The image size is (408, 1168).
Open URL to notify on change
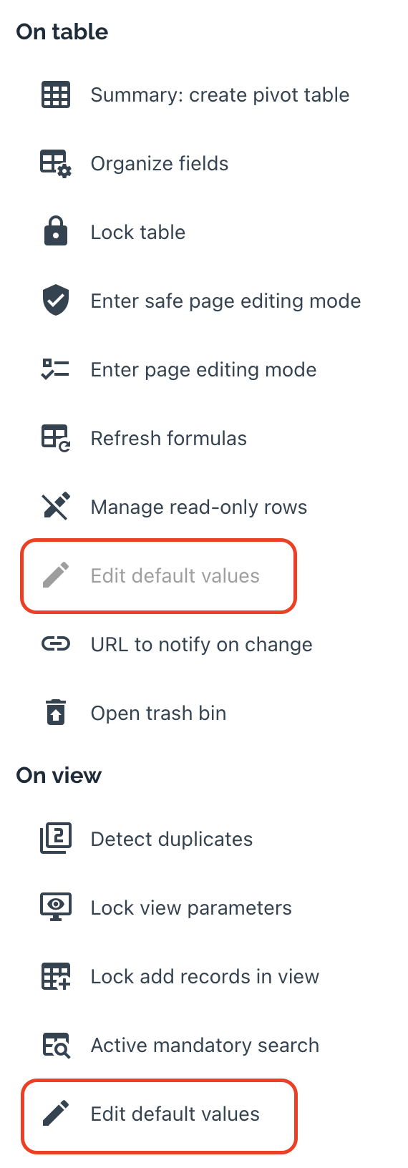tap(202, 645)
